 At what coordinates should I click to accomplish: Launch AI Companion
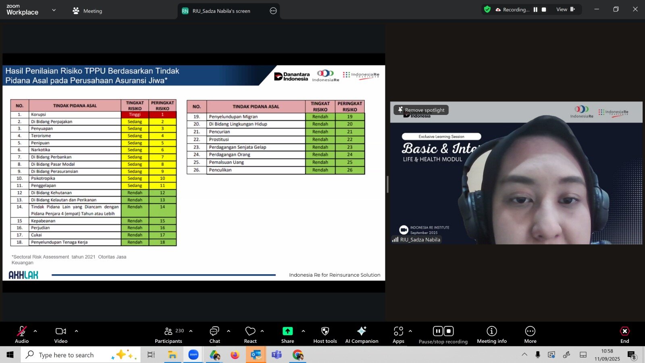pyautogui.click(x=362, y=335)
